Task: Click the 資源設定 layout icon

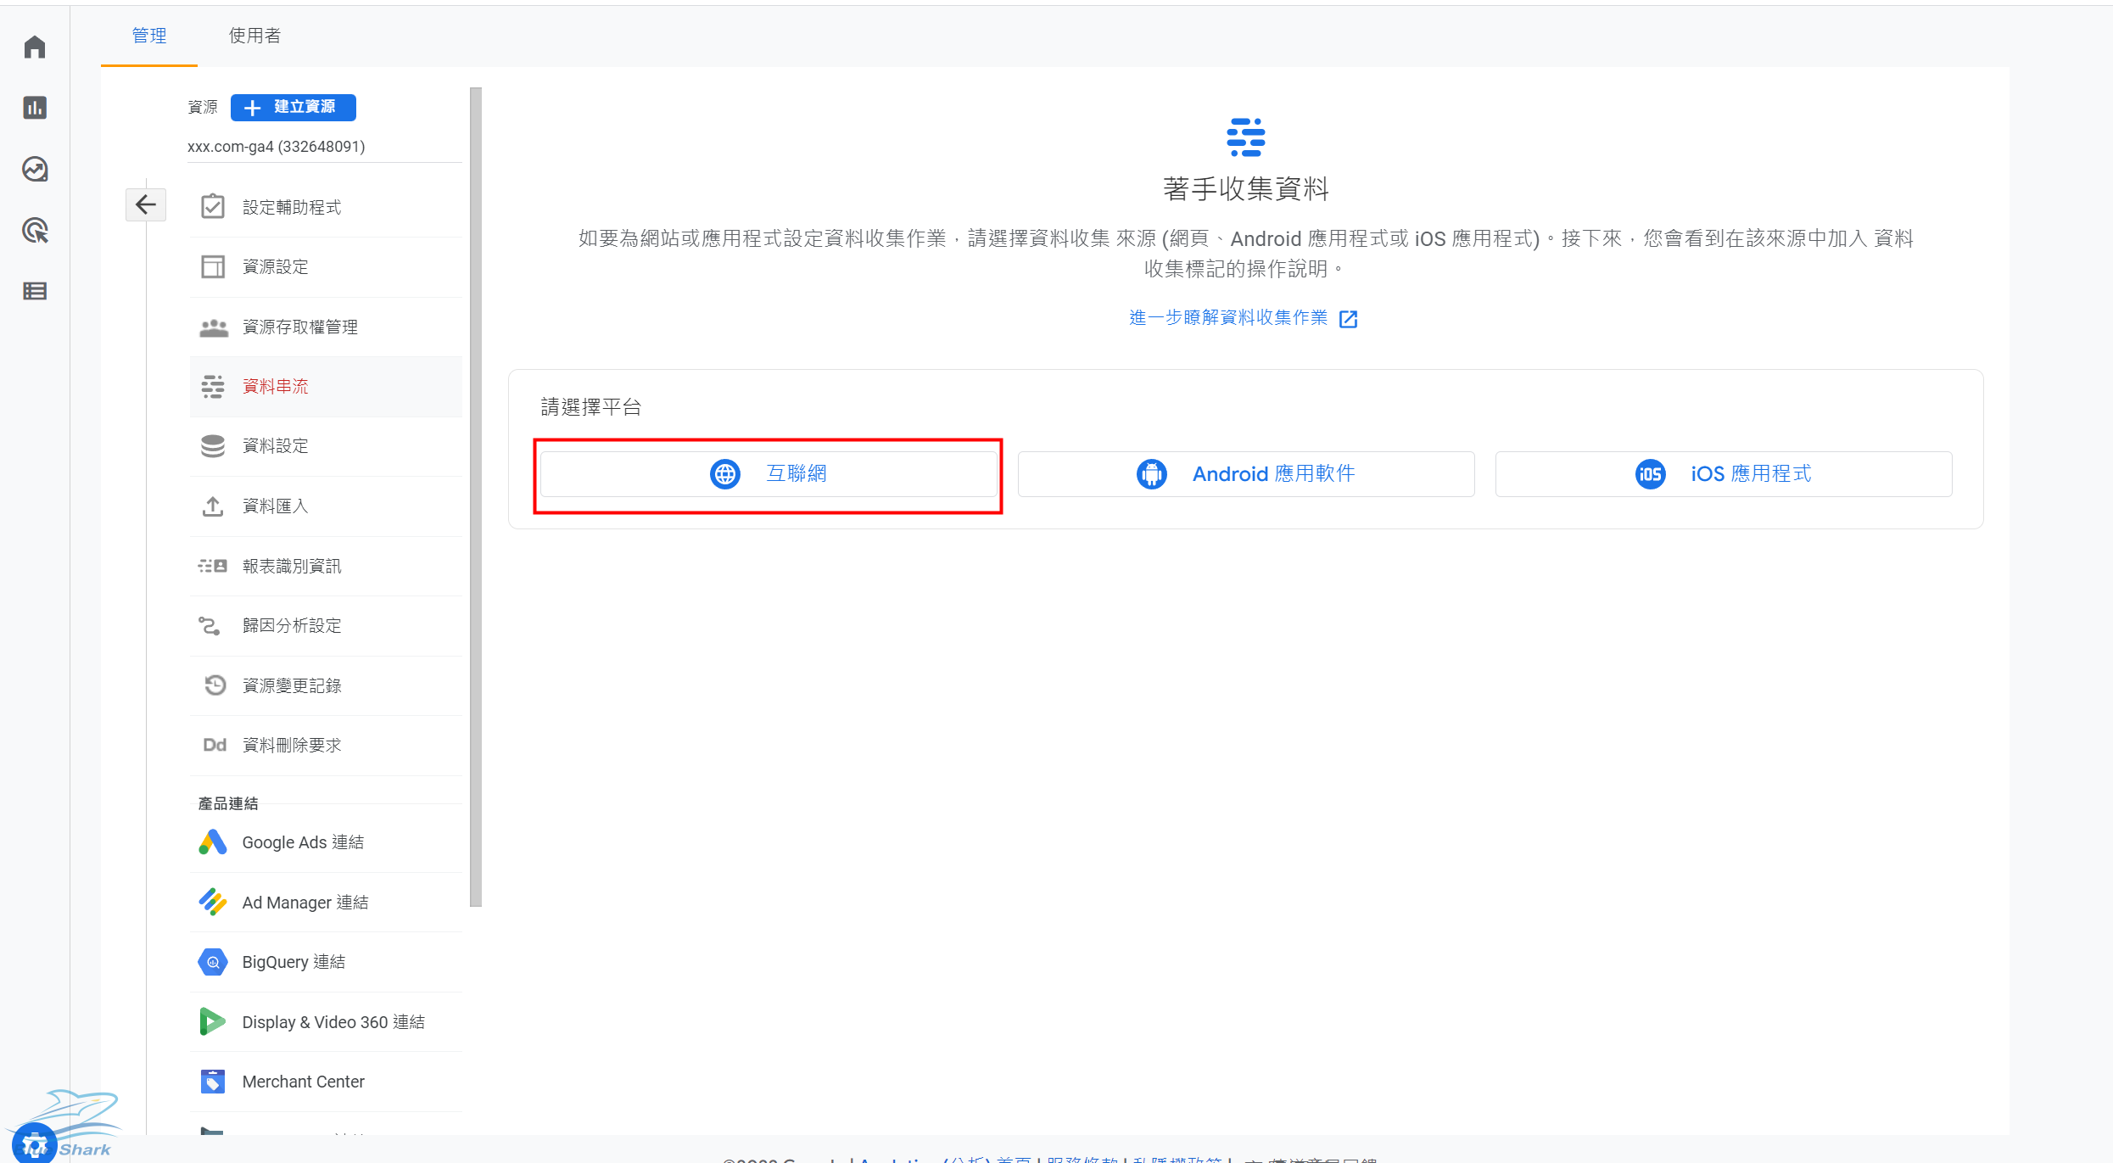Action: (x=213, y=266)
